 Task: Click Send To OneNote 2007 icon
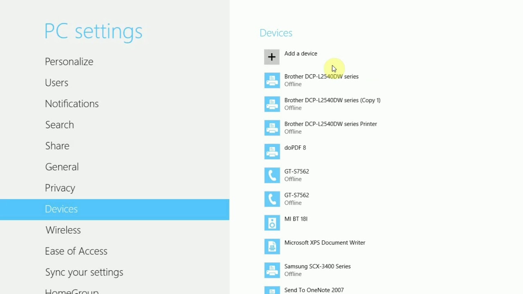[272, 290]
